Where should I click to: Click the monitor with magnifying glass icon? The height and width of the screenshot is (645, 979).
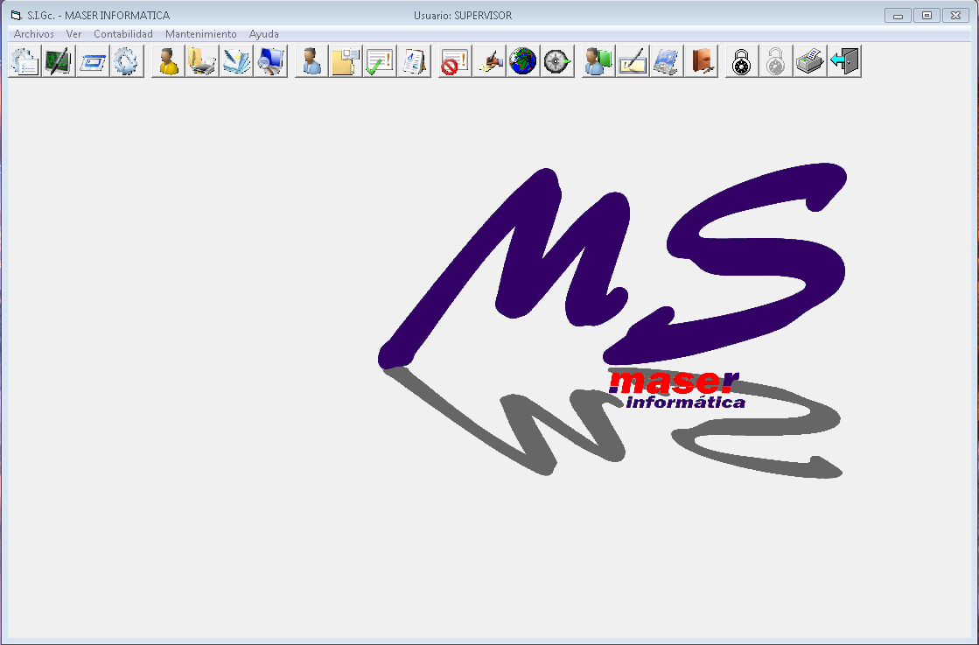click(270, 61)
